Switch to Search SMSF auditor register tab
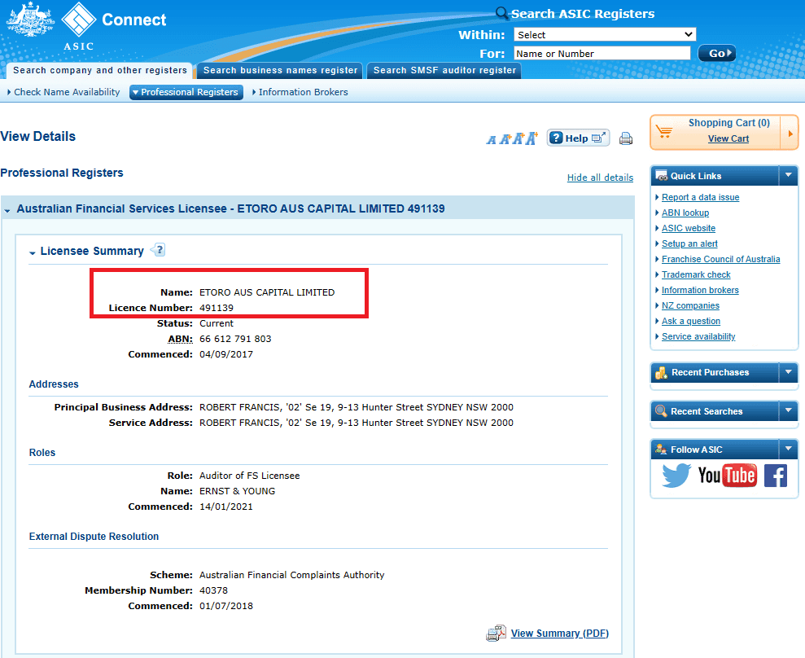Screen dimensions: 805x658 (444, 70)
